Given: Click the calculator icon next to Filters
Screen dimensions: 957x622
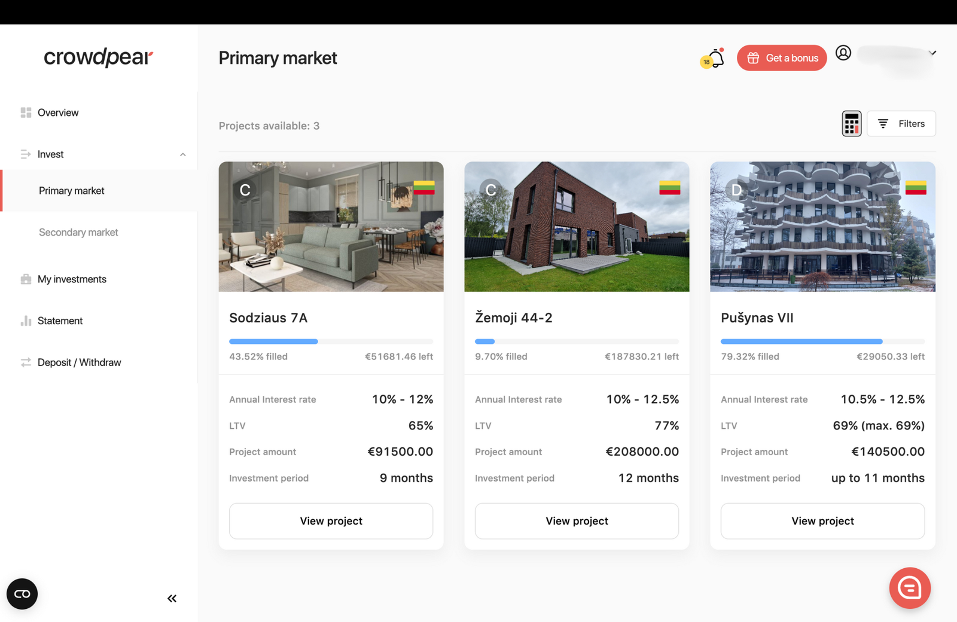Looking at the screenshot, I should (851, 124).
